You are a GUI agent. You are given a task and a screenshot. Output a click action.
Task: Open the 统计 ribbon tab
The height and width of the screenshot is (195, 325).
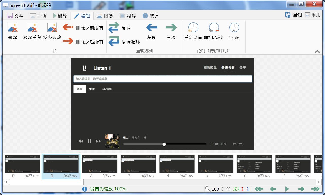152,15
